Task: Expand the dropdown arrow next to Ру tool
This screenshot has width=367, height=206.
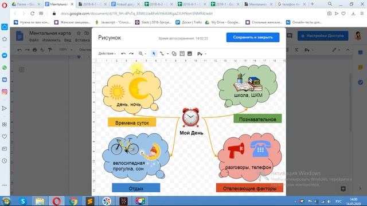Action: pos(205,54)
